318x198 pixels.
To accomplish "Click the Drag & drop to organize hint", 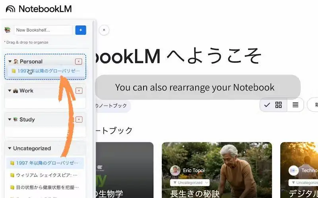I will click(x=26, y=42).
